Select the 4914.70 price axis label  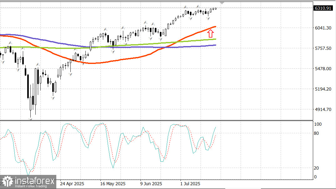click(323, 109)
